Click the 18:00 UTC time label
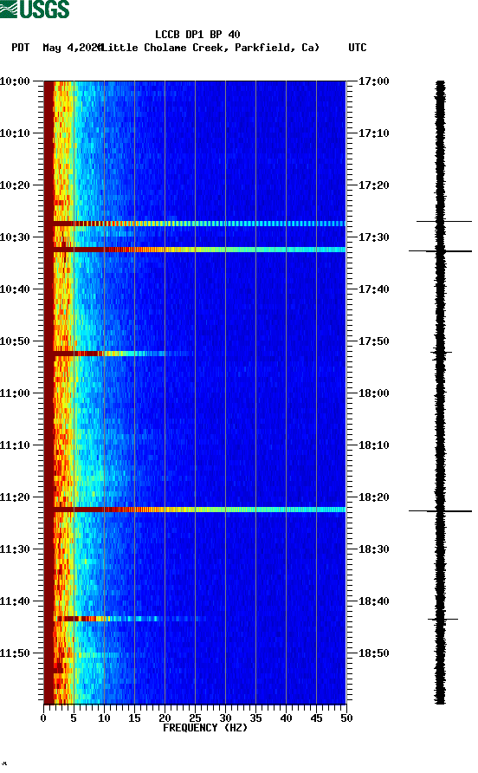478x773 pixels. point(373,393)
